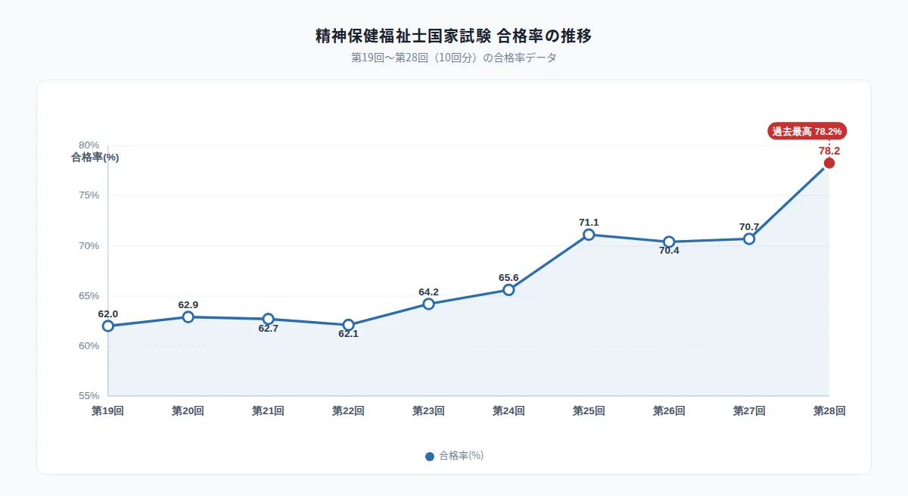Viewport: 908px width, 496px height.
Task: Click the 65% y-axis tick label
Action: [x=89, y=296]
